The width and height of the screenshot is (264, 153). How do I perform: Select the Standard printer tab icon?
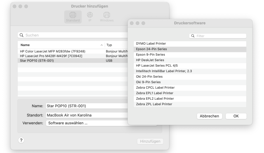[x=73, y=17]
